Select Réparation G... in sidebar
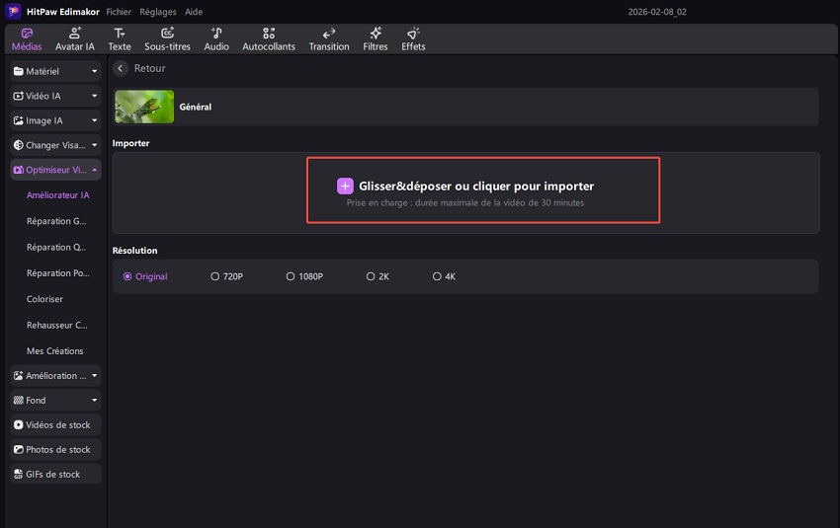Viewport: 840px width, 528px height. point(56,221)
